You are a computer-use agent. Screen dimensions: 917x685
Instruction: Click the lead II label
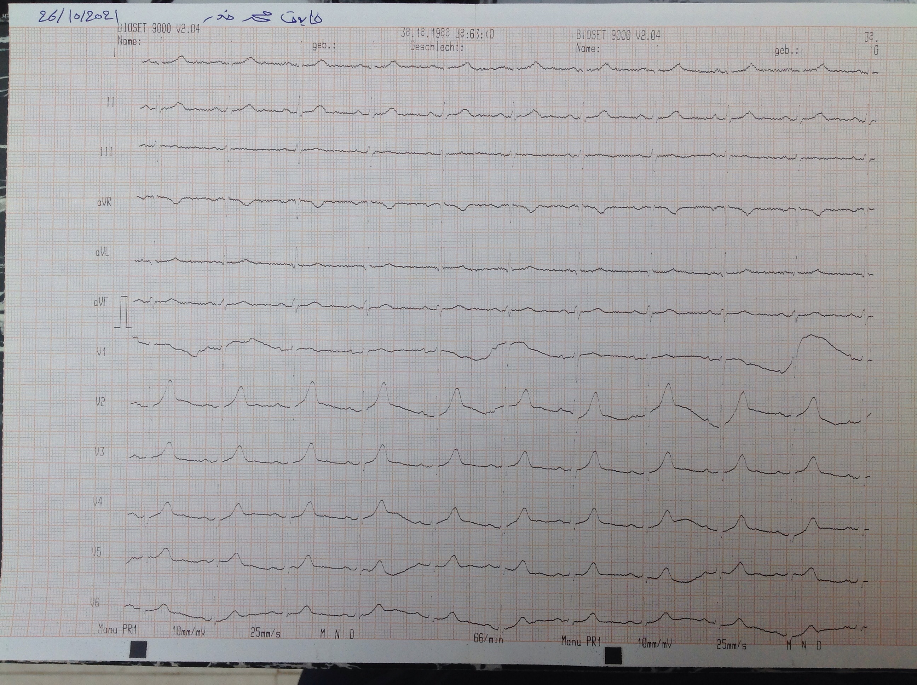point(110,102)
